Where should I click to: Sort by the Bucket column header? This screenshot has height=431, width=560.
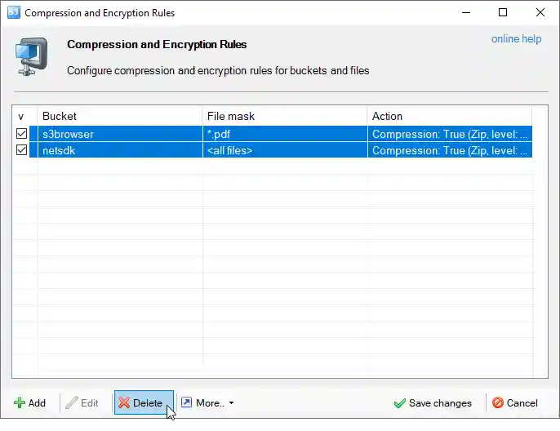pyautogui.click(x=119, y=116)
